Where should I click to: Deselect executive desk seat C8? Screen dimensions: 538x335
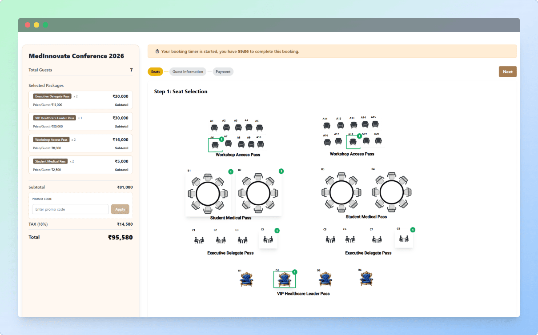(404, 239)
